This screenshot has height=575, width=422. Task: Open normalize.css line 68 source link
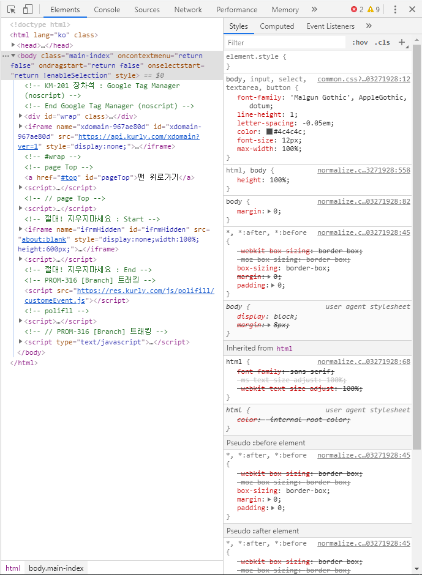pos(364,362)
